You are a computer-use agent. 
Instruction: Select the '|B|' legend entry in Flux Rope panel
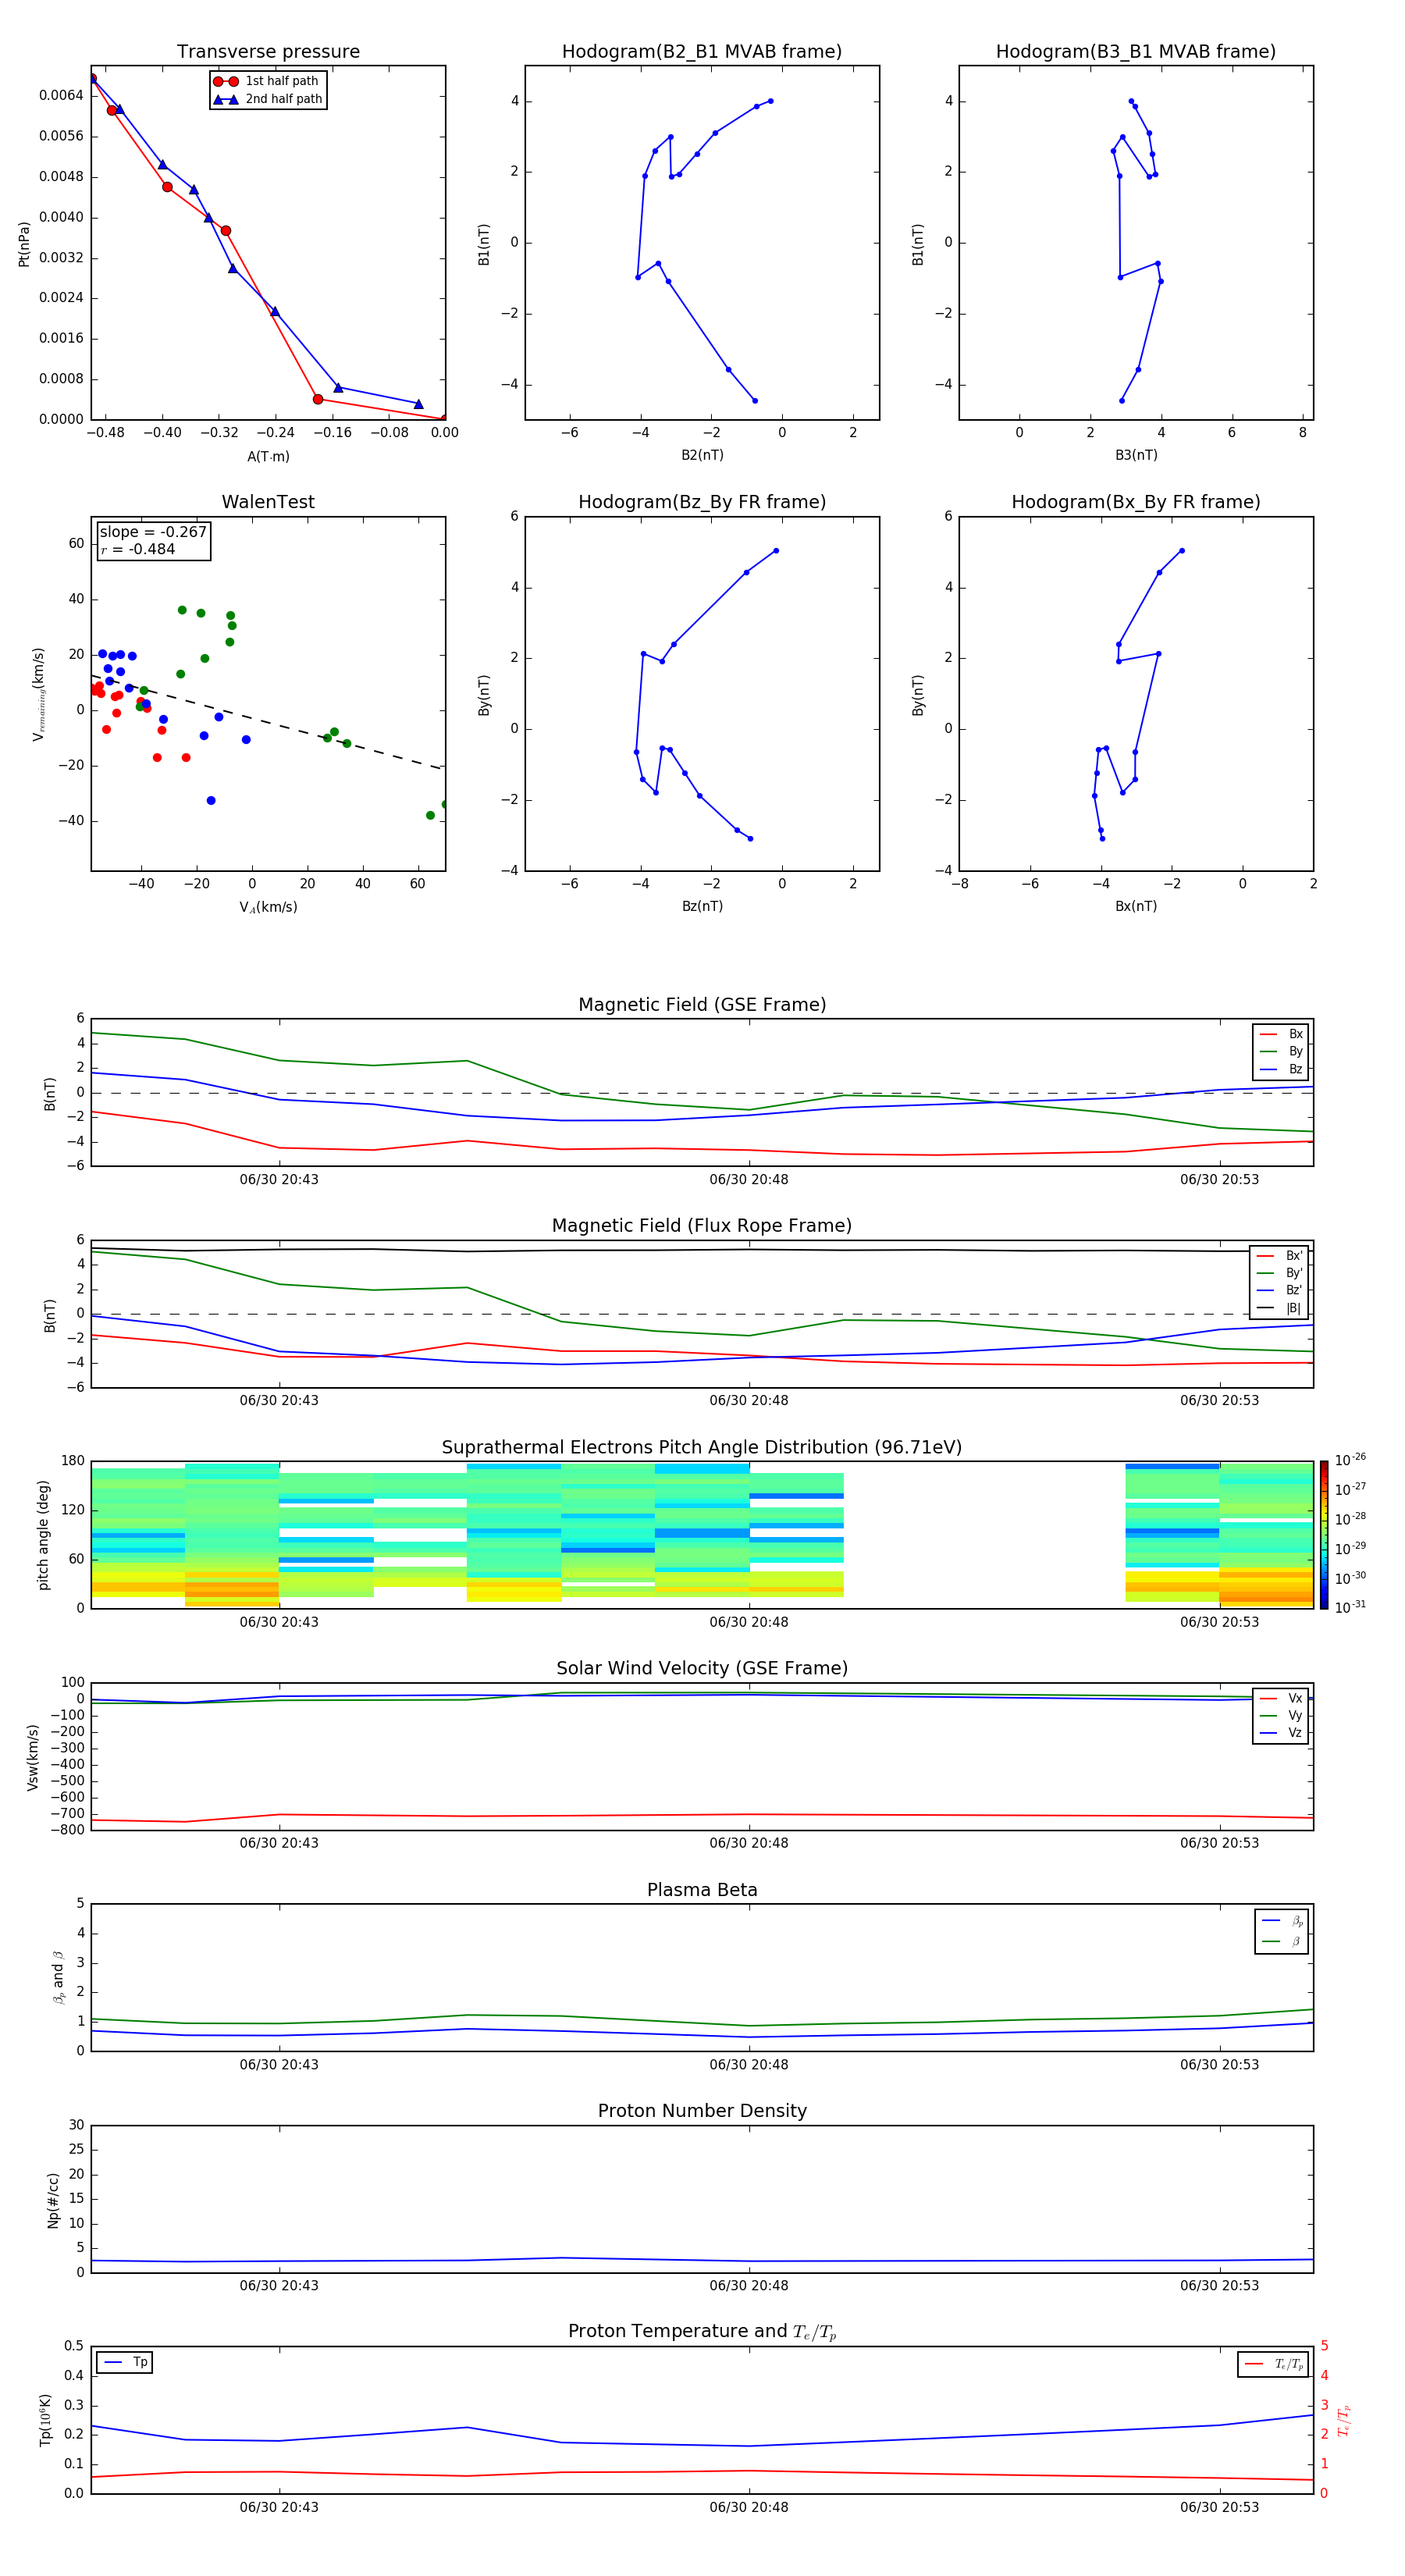pos(1279,1308)
